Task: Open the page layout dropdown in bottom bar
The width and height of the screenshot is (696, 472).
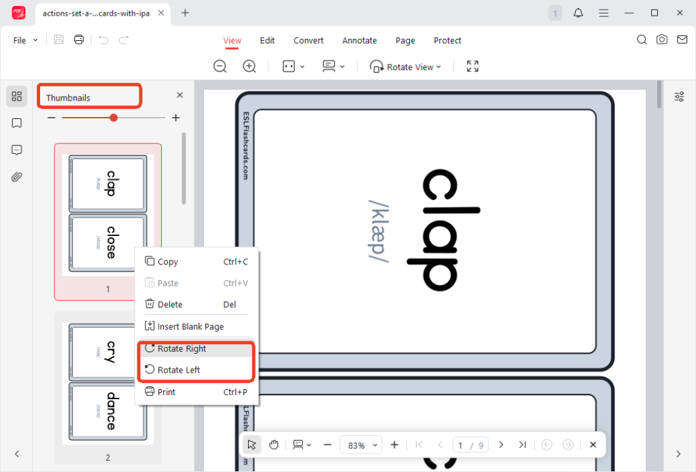Action: (302, 445)
